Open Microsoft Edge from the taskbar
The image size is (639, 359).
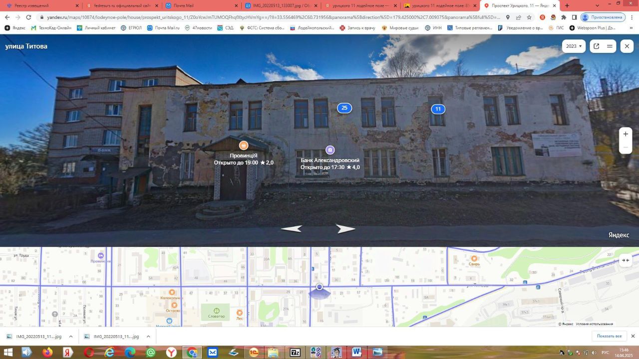[x=130, y=353]
